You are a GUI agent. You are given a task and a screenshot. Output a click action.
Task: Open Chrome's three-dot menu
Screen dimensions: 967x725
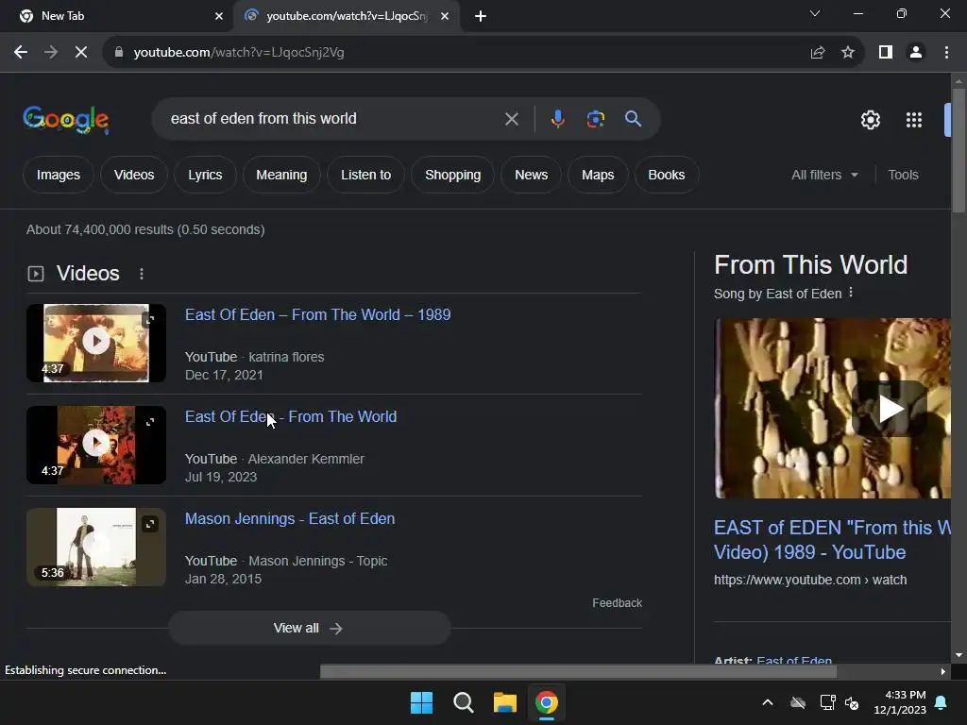point(946,53)
